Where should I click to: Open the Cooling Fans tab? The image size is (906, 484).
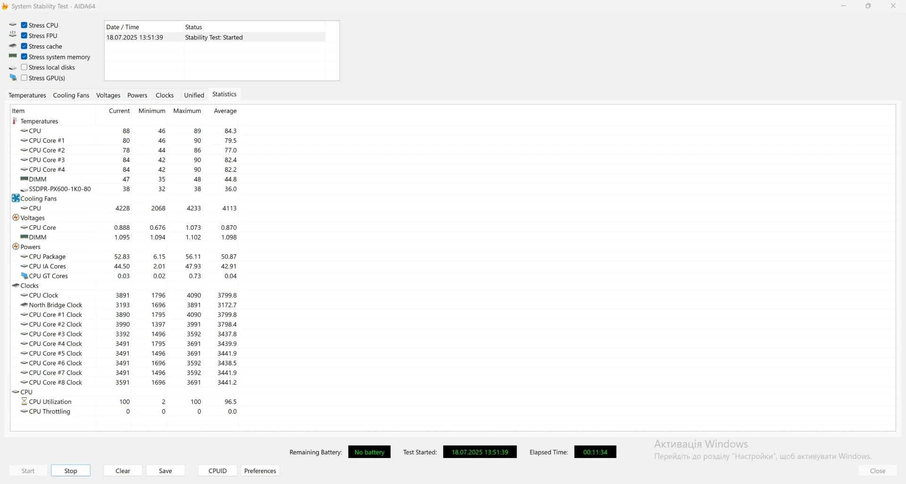tap(71, 95)
